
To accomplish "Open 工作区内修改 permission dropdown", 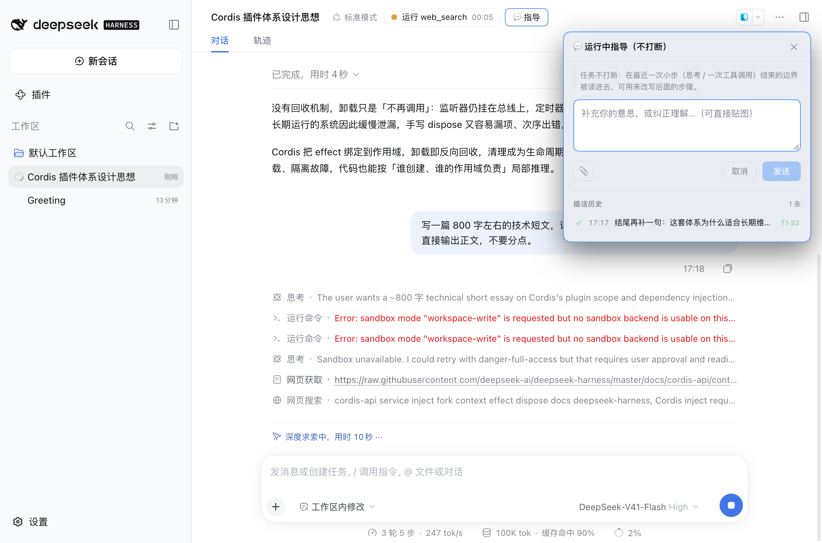I will 337,507.
